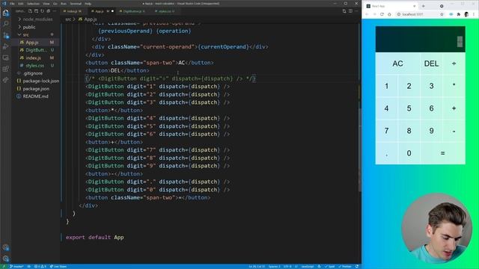Screen dimensions: 479x269
Task: Open editor More Actions ellipsis
Action: click(x=356, y=11)
